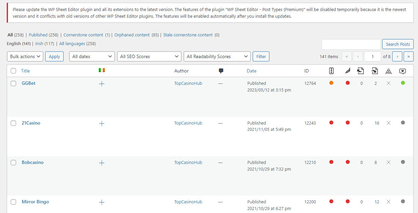Show posts in All languages
Screen dimensions: 418x213
pos(73,43)
